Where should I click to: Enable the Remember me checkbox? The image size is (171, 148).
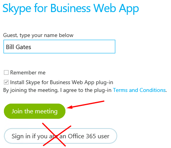click(x=6, y=72)
